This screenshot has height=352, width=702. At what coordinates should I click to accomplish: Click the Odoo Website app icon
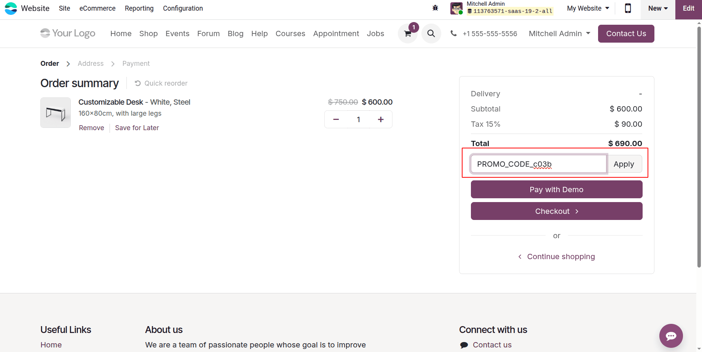point(11,8)
